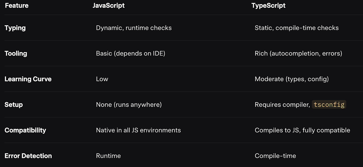Click 'Native in all JS environments' text

click(x=138, y=130)
